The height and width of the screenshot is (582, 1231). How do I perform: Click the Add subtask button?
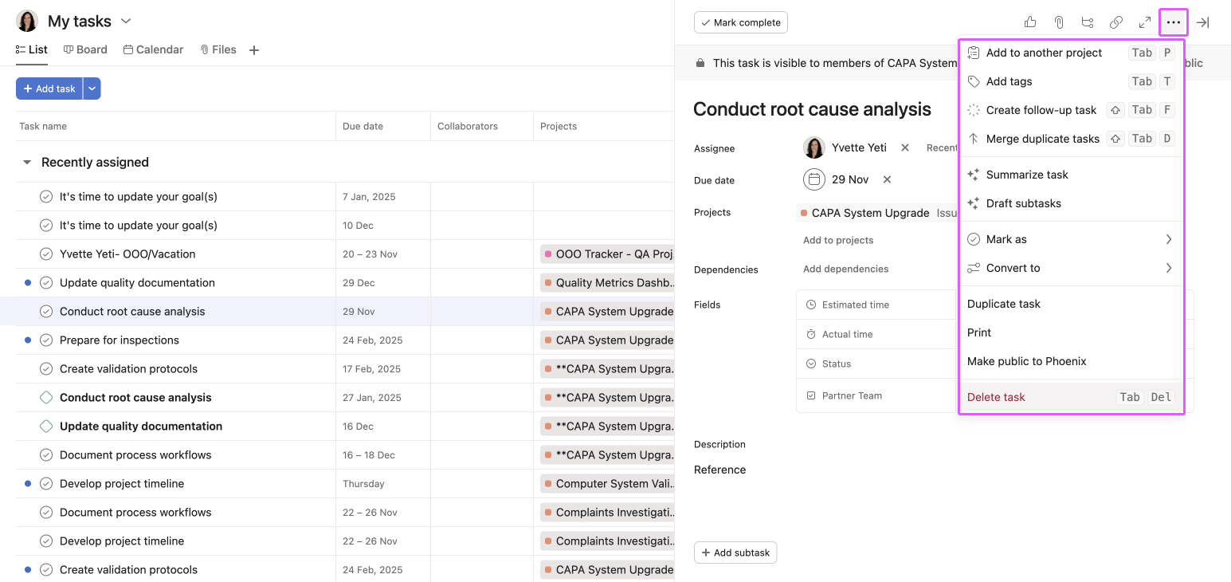click(x=735, y=553)
